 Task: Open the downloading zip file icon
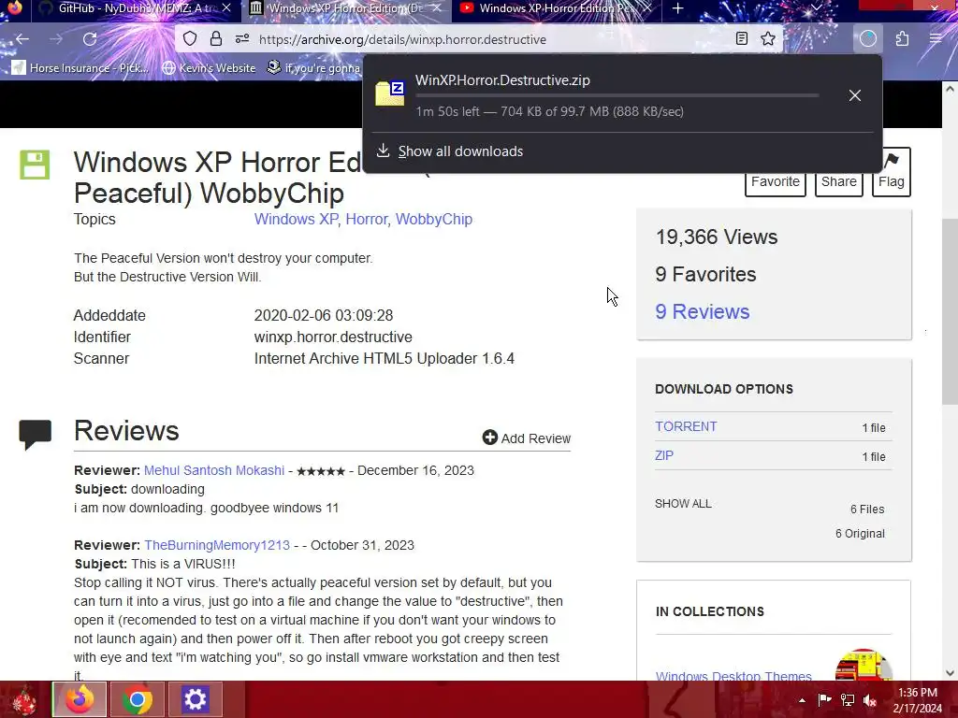click(x=390, y=93)
